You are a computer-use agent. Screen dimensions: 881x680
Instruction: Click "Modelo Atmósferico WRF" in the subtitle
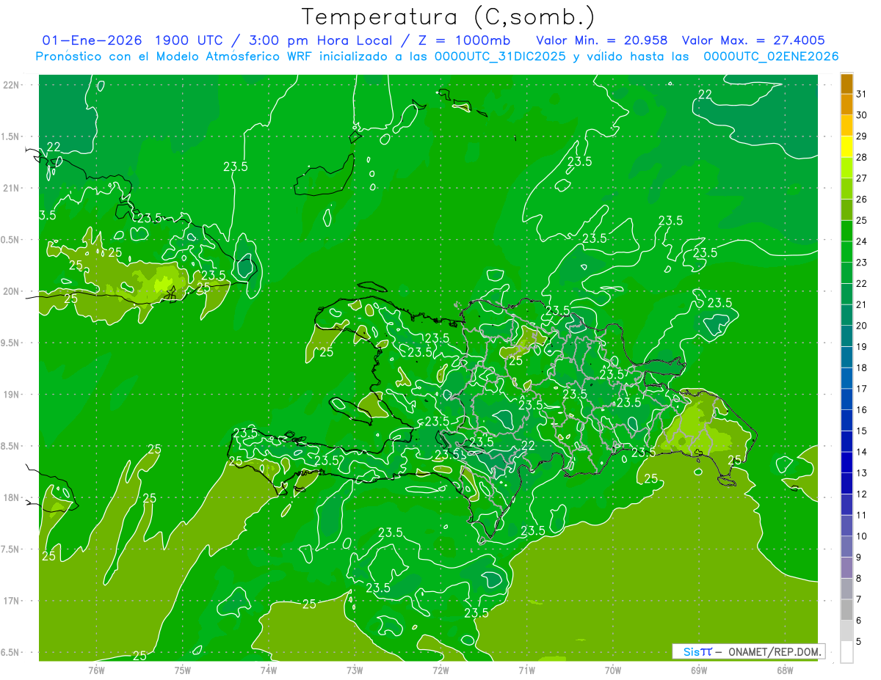pos(233,56)
